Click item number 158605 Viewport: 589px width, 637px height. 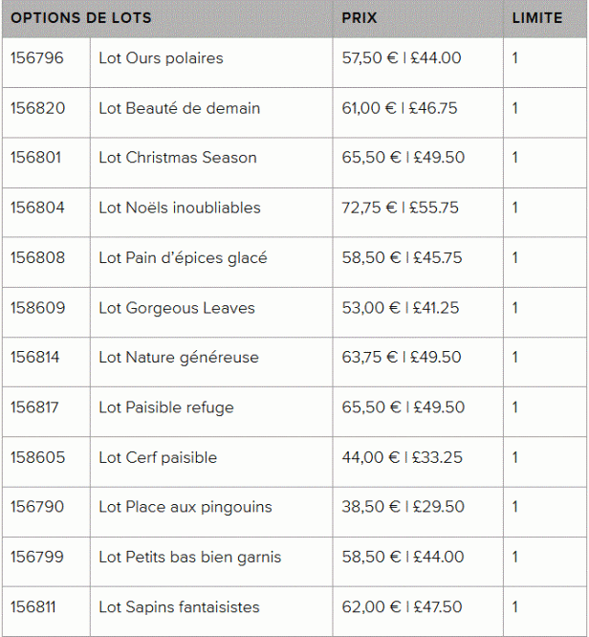coord(37,457)
